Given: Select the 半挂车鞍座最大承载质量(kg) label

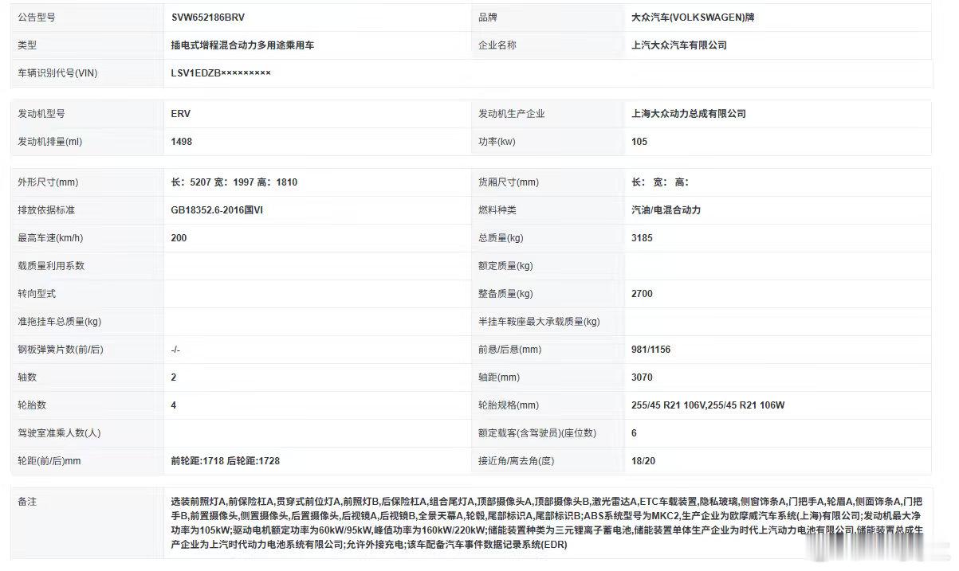Looking at the screenshot, I should click(x=538, y=322).
